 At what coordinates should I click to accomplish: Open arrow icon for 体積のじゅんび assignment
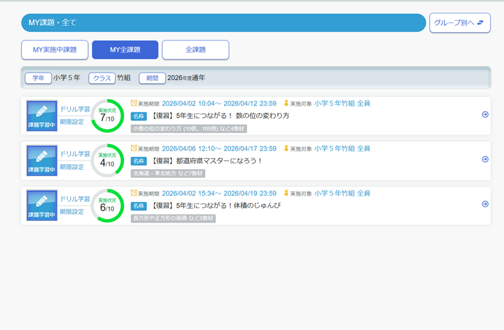(484, 204)
